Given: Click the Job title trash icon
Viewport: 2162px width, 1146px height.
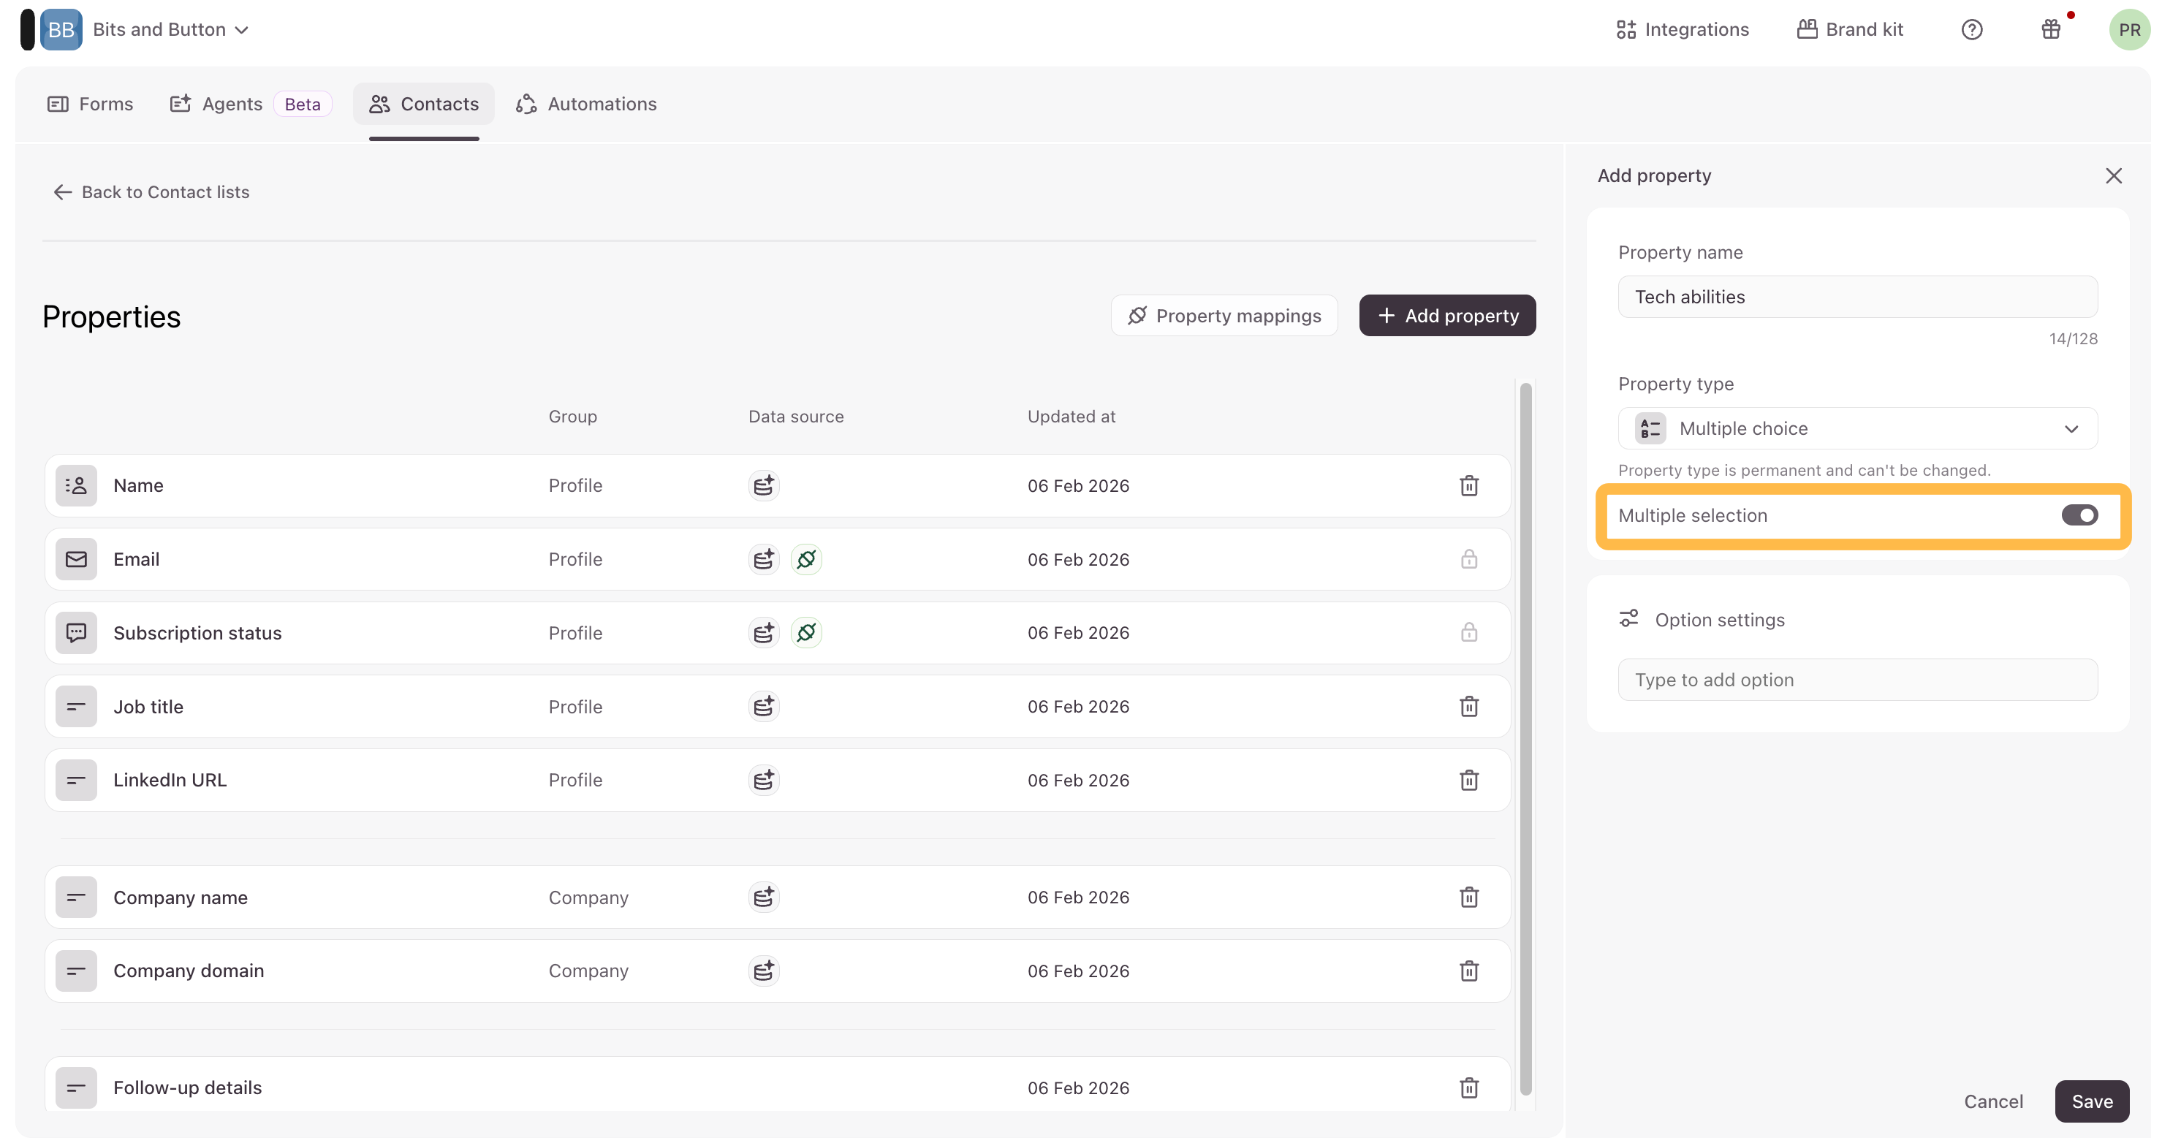Looking at the screenshot, I should tap(1468, 707).
